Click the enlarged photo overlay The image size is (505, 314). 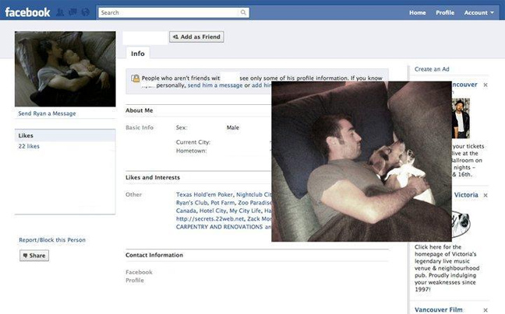(x=362, y=161)
